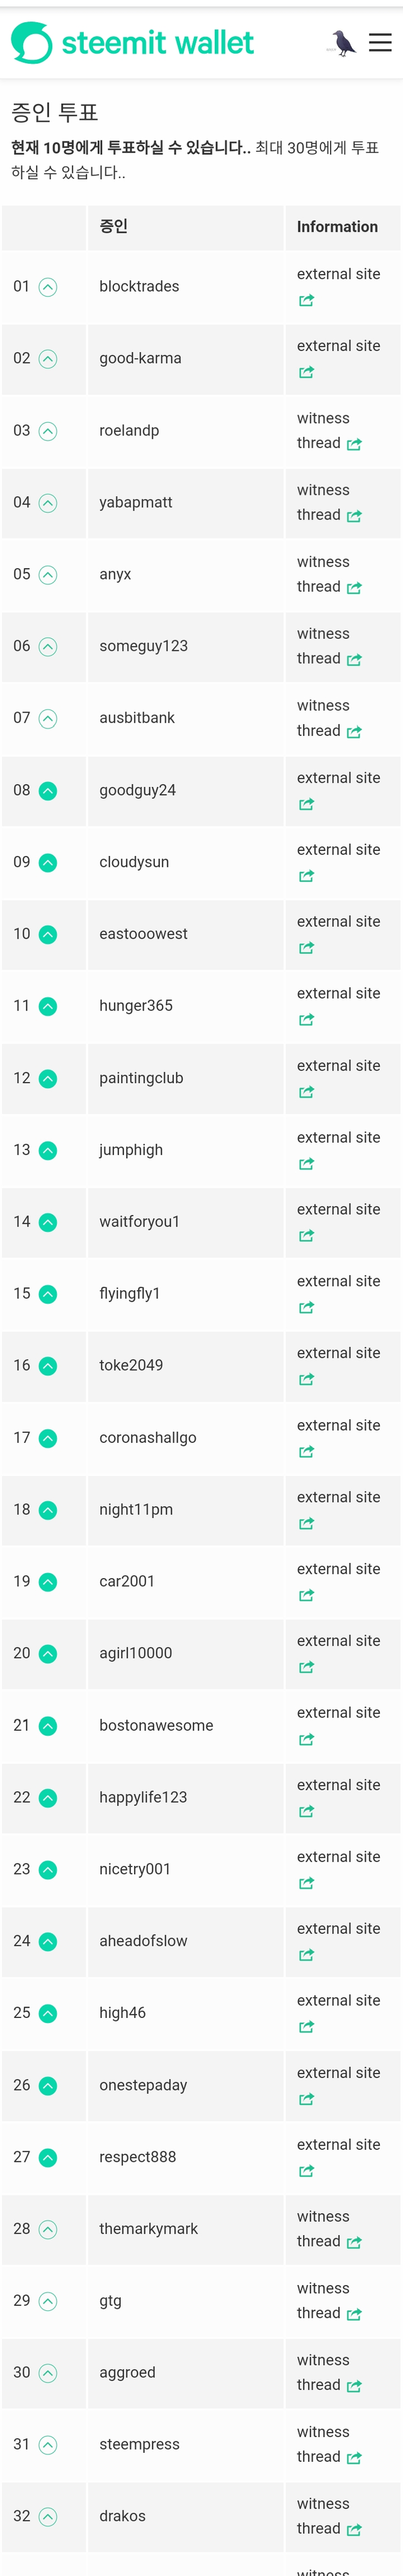Open aggroed witness thread link
The height and width of the screenshot is (2576, 403).
coord(354,2386)
